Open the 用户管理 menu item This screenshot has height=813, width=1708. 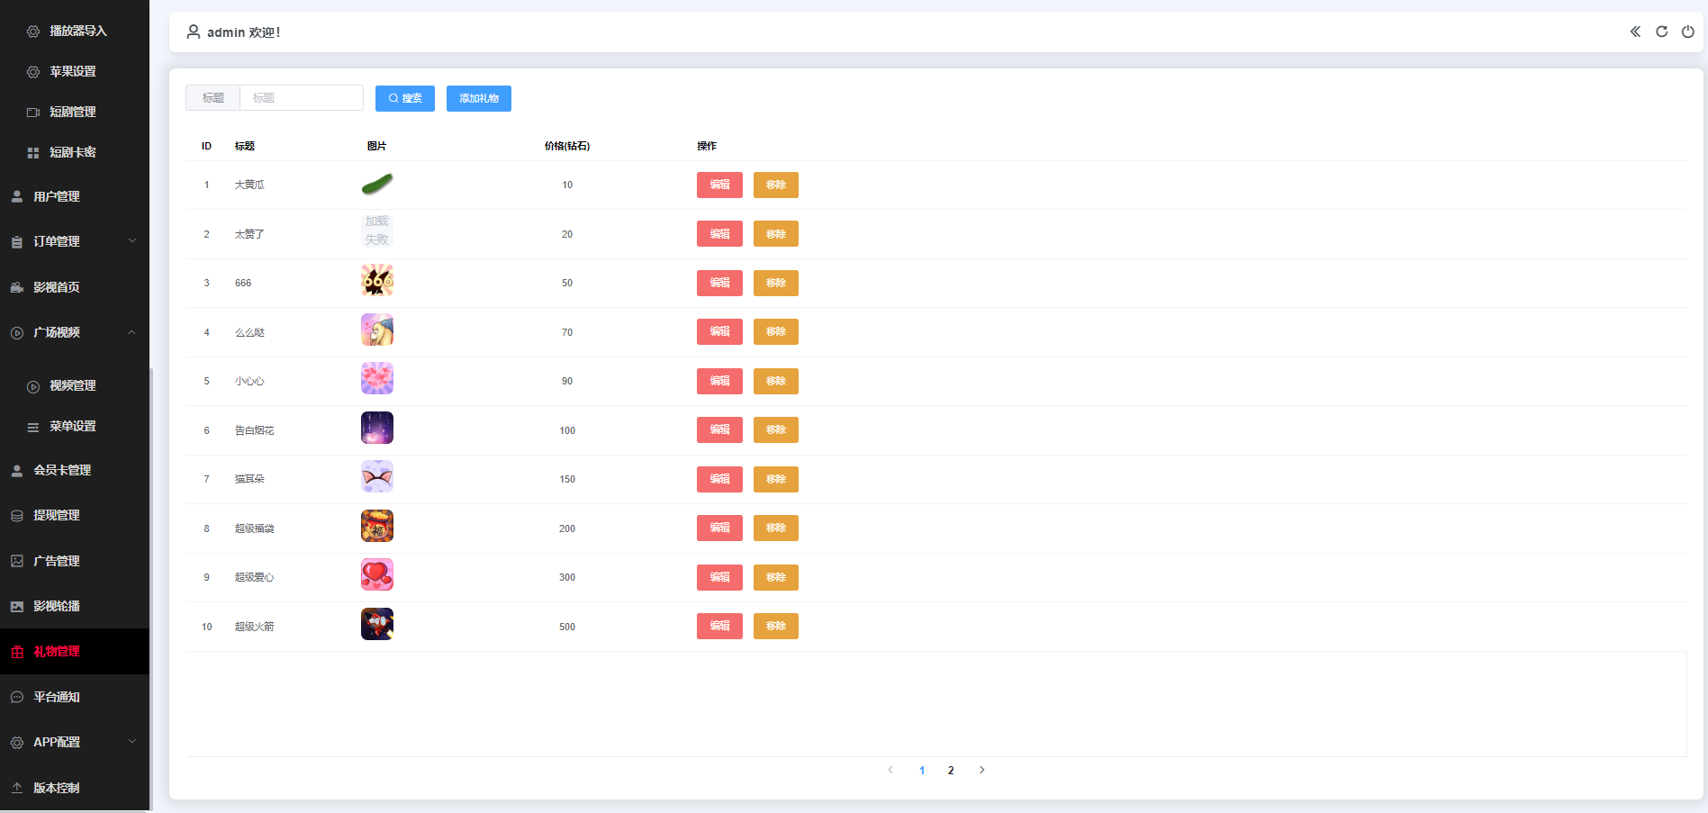coord(57,196)
